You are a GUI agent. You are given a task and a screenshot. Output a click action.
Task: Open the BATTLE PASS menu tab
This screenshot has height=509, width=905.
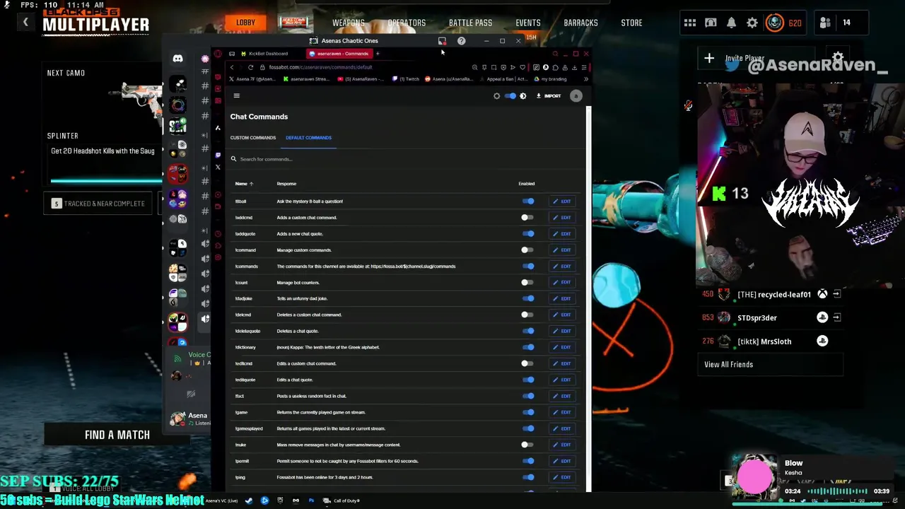[x=470, y=23]
